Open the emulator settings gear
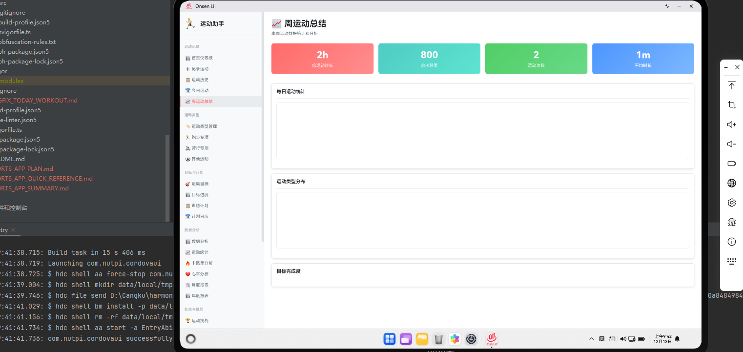 pyautogui.click(x=731, y=202)
